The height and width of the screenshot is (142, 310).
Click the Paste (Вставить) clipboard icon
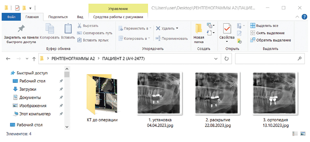(x=68, y=29)
